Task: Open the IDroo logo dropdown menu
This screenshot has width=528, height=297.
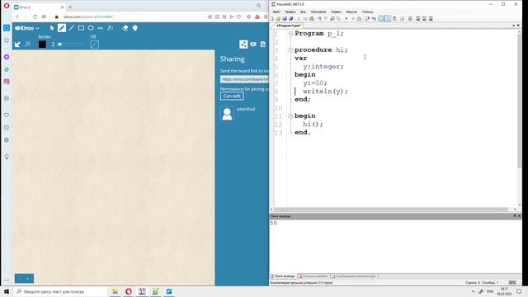Action: pos(27,28)
